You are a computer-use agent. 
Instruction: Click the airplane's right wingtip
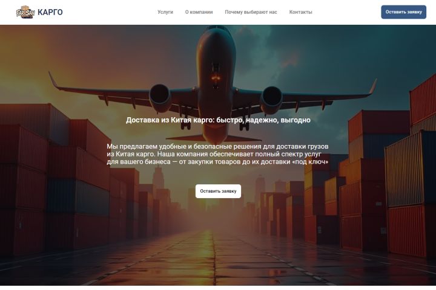click(372, 86)
